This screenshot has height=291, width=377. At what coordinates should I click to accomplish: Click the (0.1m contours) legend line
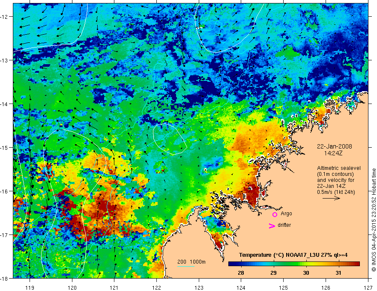click(x=335, y=174)
